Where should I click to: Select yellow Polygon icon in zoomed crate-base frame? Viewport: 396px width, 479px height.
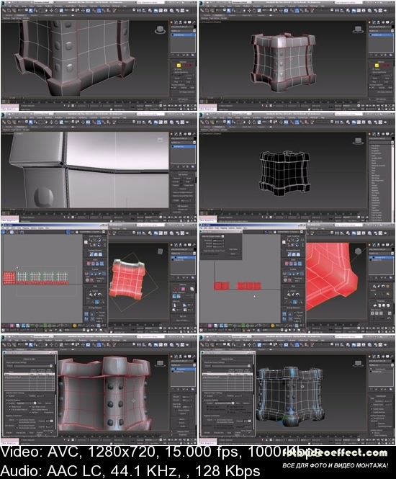click(x=179, y=65)
